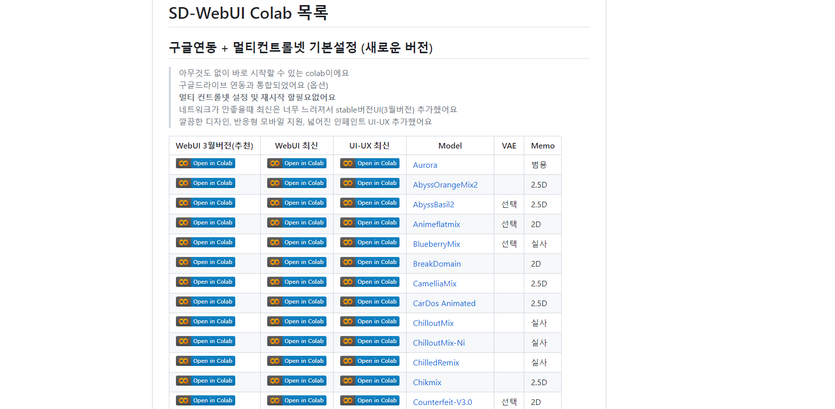Launch ChilloutMix-Ni Colab badge in WebUI 최신 column

(x=297, y=341)
